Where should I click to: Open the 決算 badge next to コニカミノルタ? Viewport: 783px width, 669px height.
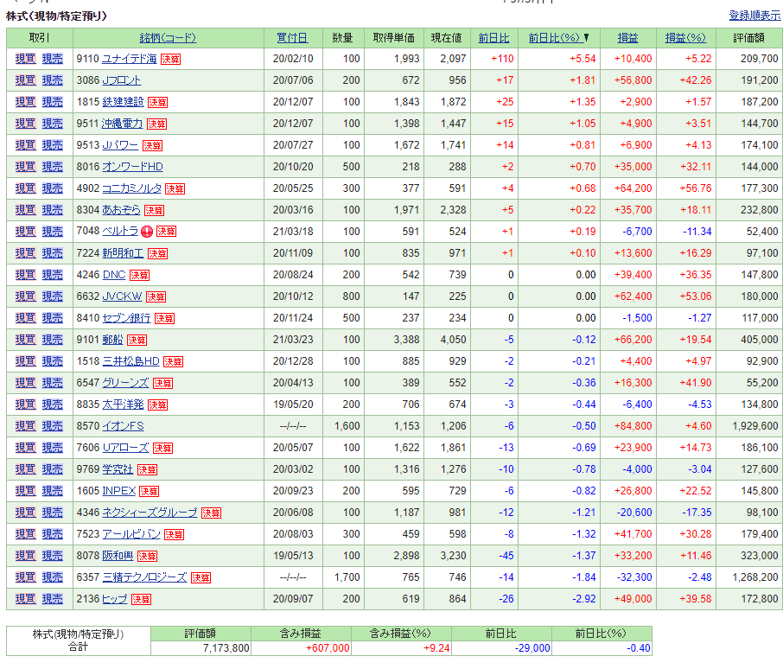tap(175, 188)
